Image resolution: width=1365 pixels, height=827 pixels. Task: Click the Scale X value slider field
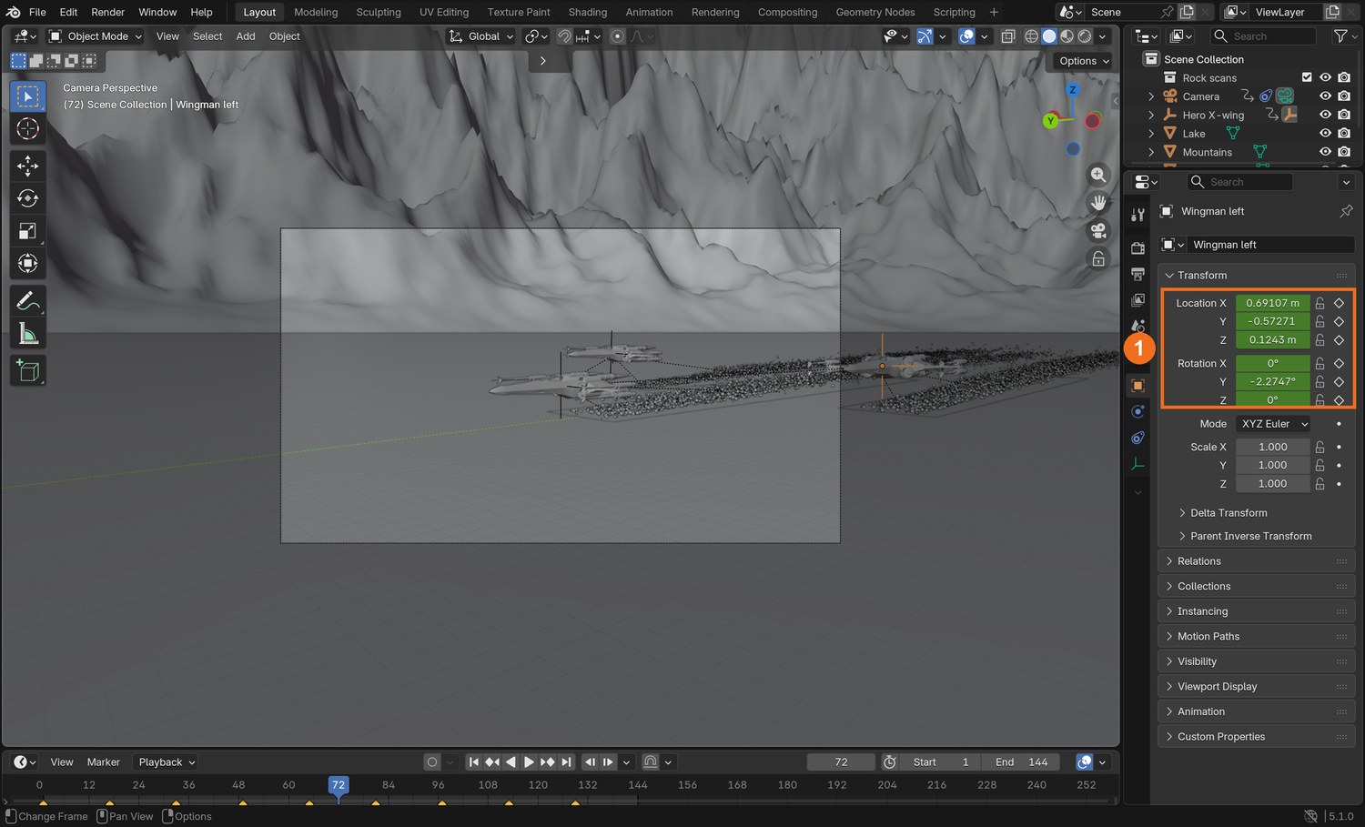pos(1272,447)
